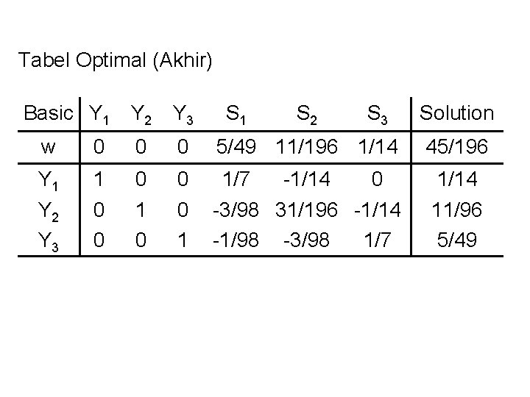
Task: Select the Y2 row label
Action: tap(49, 212)
